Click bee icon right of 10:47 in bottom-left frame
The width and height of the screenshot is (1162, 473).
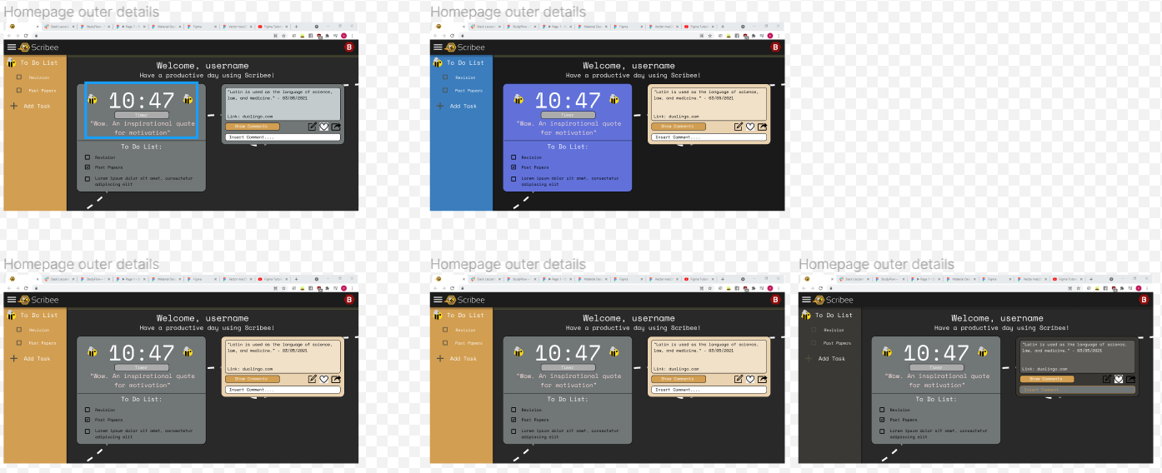point(188,351)
